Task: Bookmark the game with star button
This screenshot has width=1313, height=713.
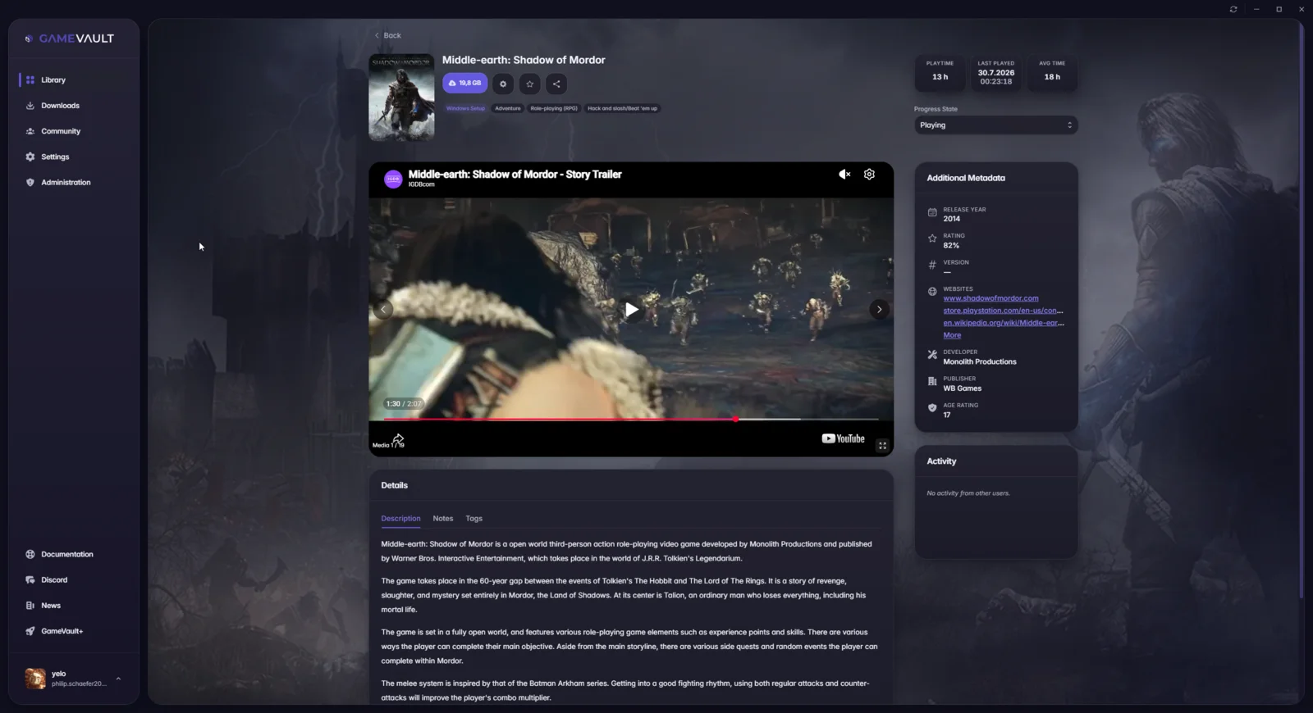Action: pos(529,84)
